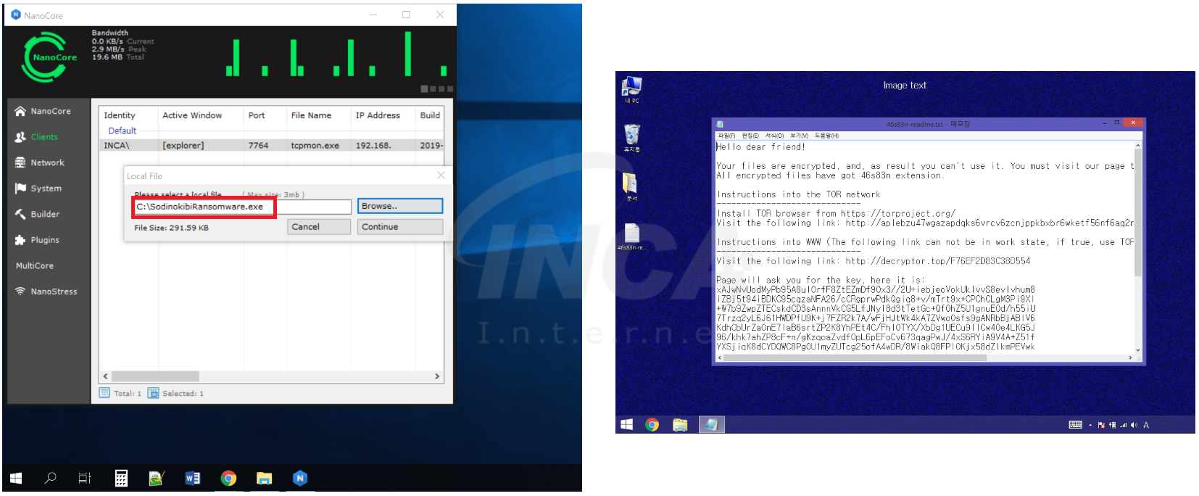Click the local file path input field
Viewport: 1199px width, 496px height.
coord(242,207)
